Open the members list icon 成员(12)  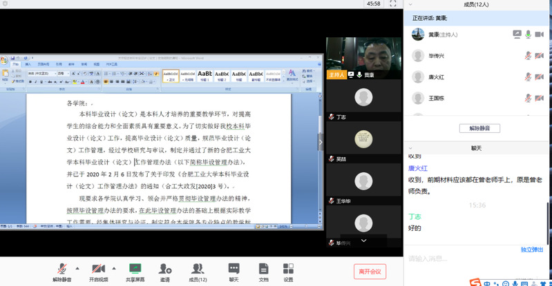[198, 269]
